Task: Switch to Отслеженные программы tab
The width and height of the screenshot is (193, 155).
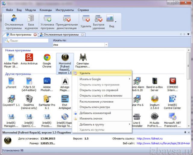Action: (61, 35)
